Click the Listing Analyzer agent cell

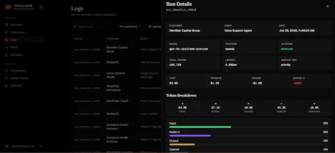pos(150,62)
